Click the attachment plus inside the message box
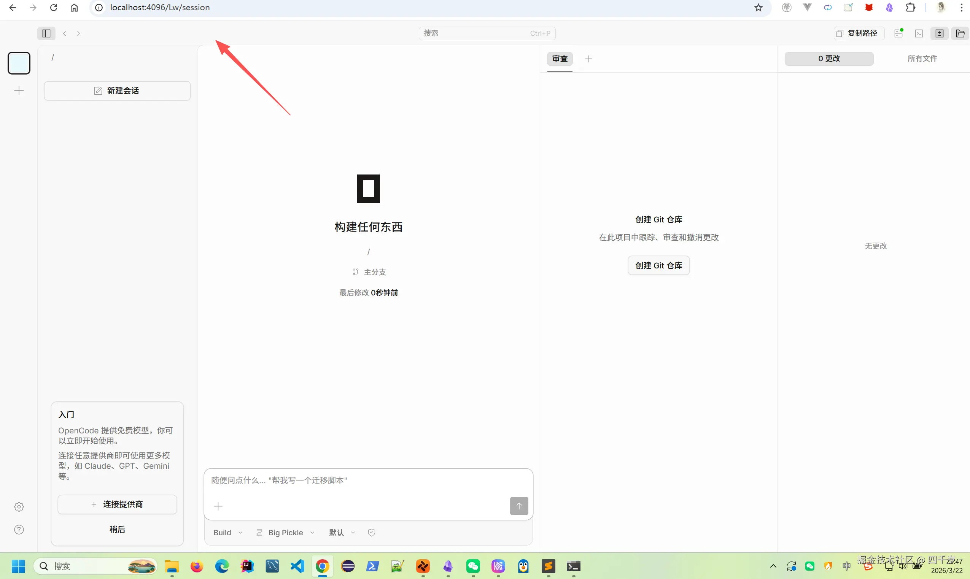This screenshot has height=579, width=970. 218,506
